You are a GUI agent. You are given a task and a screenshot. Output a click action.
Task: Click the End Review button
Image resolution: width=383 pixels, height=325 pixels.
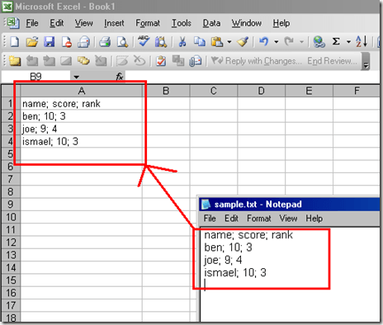tap(333, 61)
